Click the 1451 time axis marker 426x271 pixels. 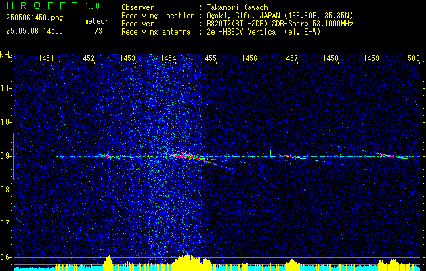(46, 58)
